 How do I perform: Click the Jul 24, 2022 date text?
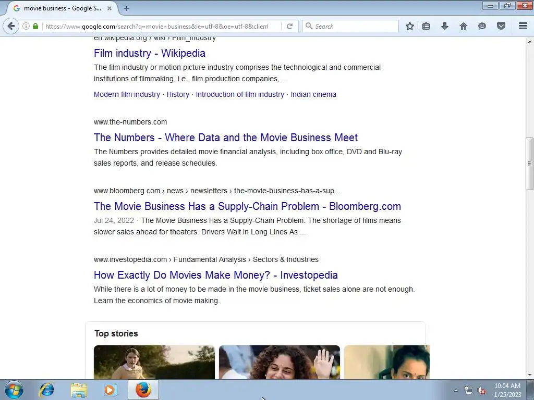click(x=114, y=220)
